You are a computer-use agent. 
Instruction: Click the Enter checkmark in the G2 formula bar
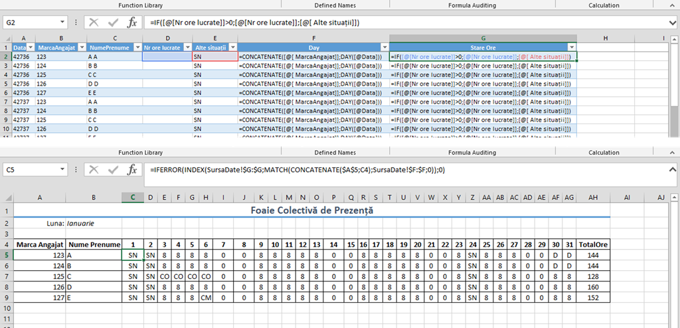(x=112, y=22)
